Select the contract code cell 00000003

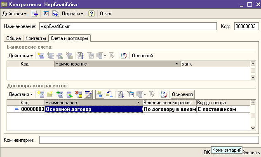tap(33, 109)
